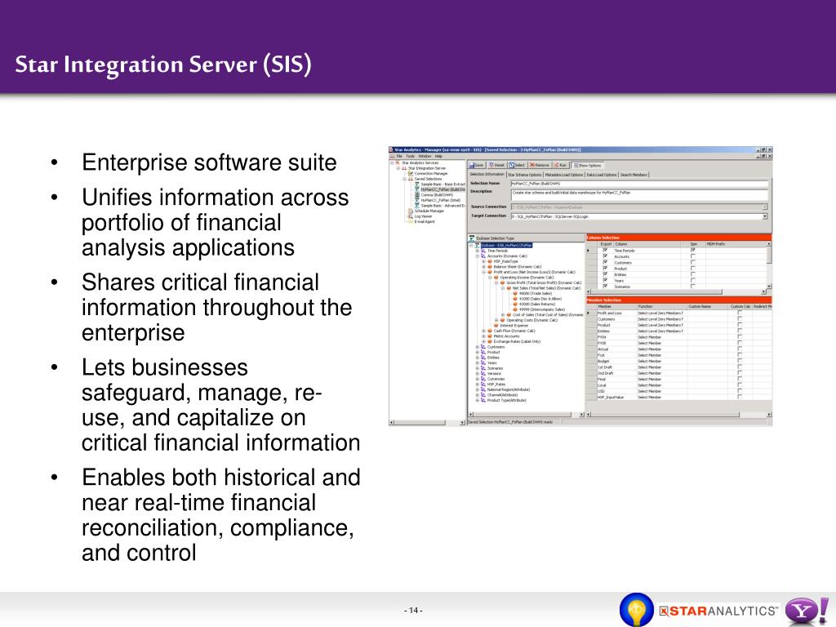Image resolution: width=836 pixels, height=627 pixels.
Task: Switch to Data Load Options tab
Action: pos(602,175)
